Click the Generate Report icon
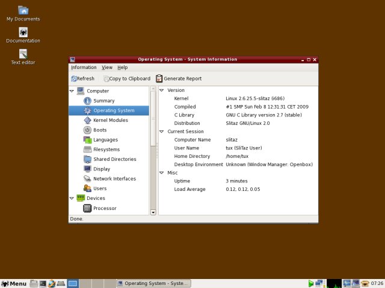The height and width of the screenshot is (288, 385). point(159,79)
